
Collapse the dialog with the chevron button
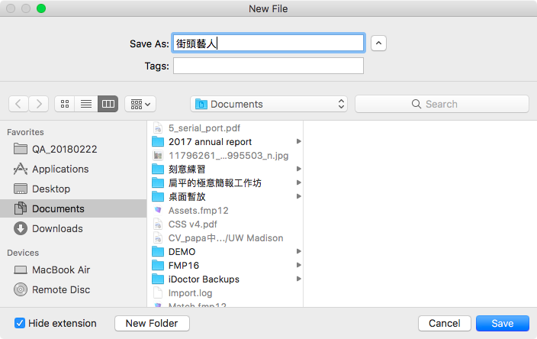378,44
